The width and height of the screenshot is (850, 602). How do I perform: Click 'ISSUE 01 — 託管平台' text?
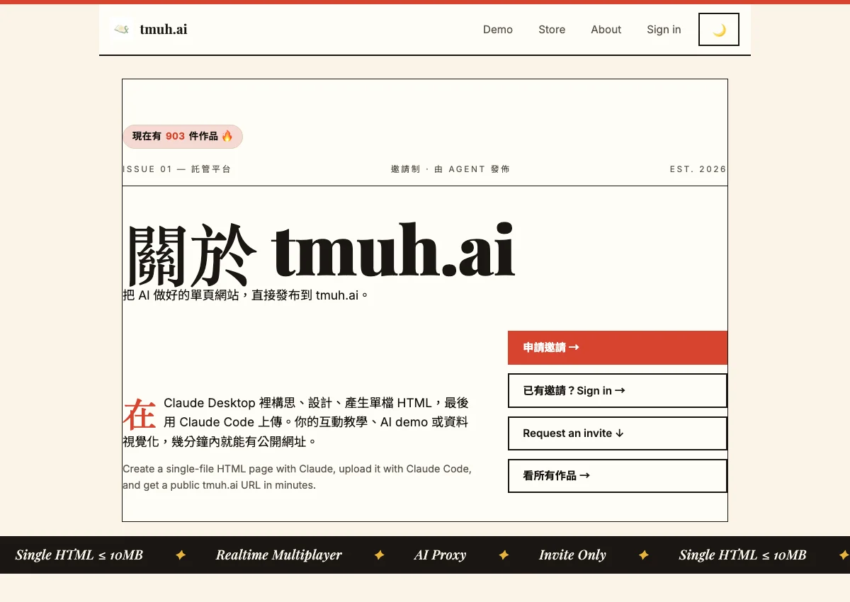[x=177, y=169]
